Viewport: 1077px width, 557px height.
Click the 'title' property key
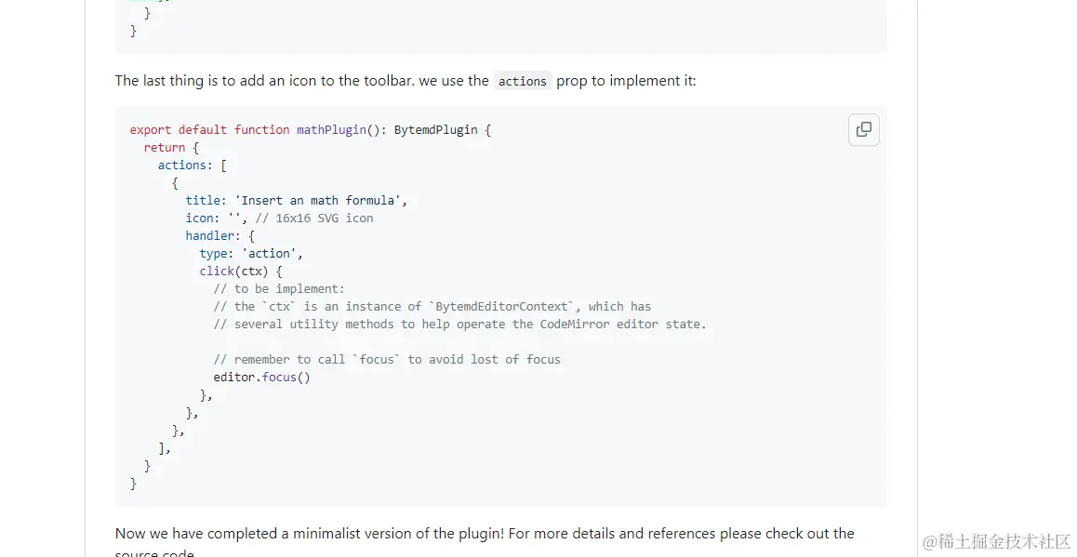pyautogui.click(x=202, y=201)
